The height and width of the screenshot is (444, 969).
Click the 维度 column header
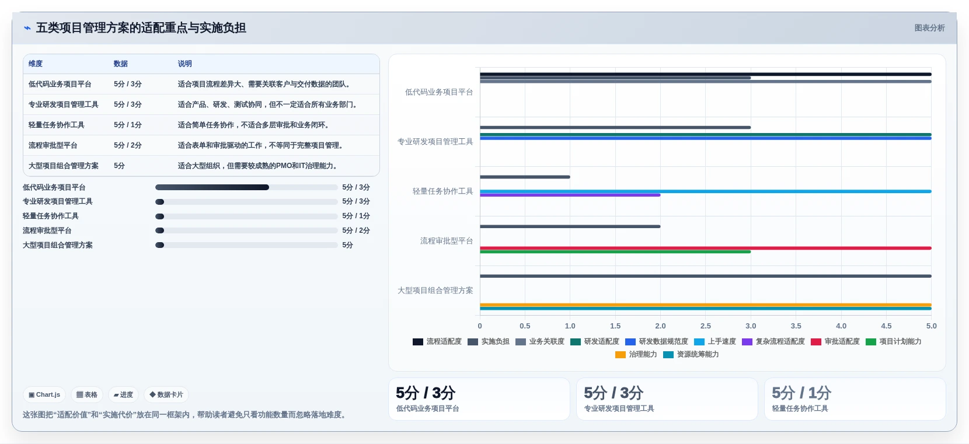pyautogui.click(x=36, y=64)
